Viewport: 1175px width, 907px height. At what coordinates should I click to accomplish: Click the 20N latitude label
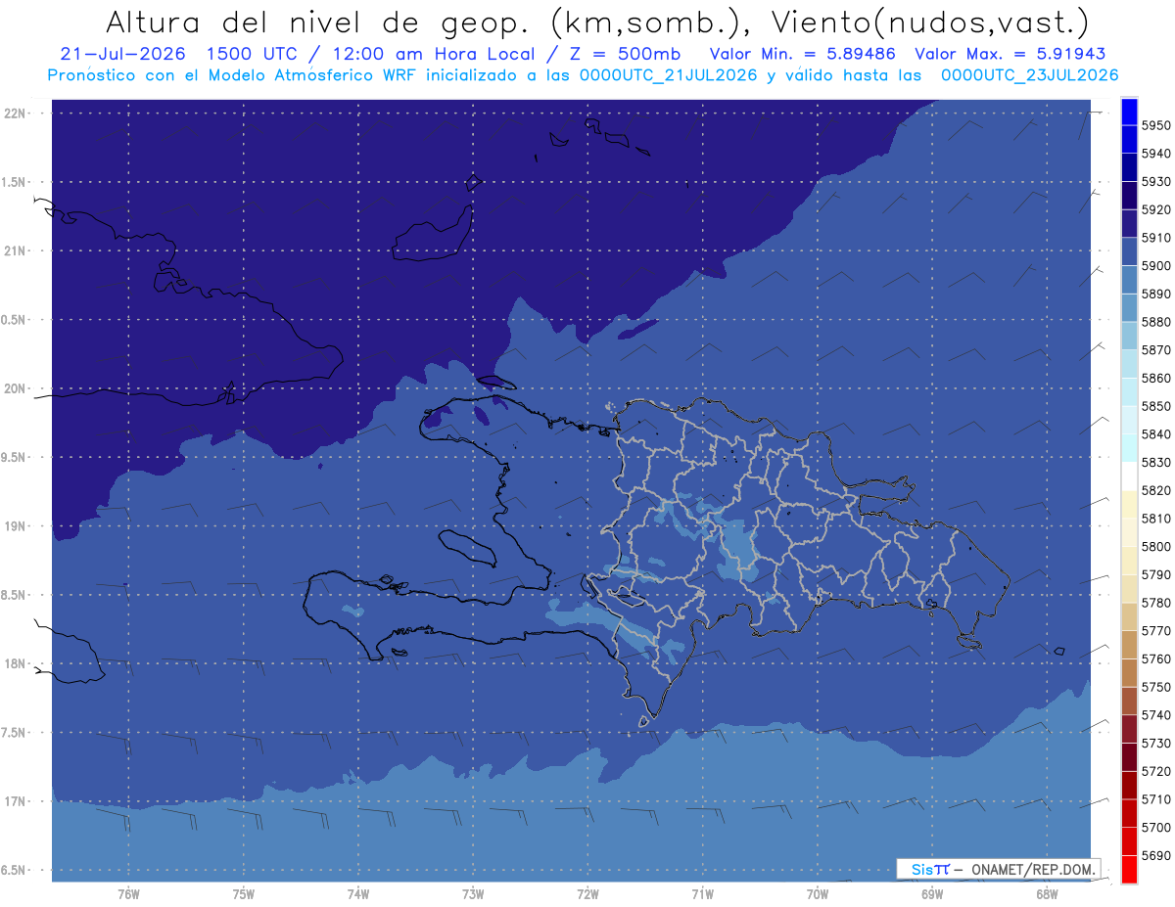click(x=16, y=388)
